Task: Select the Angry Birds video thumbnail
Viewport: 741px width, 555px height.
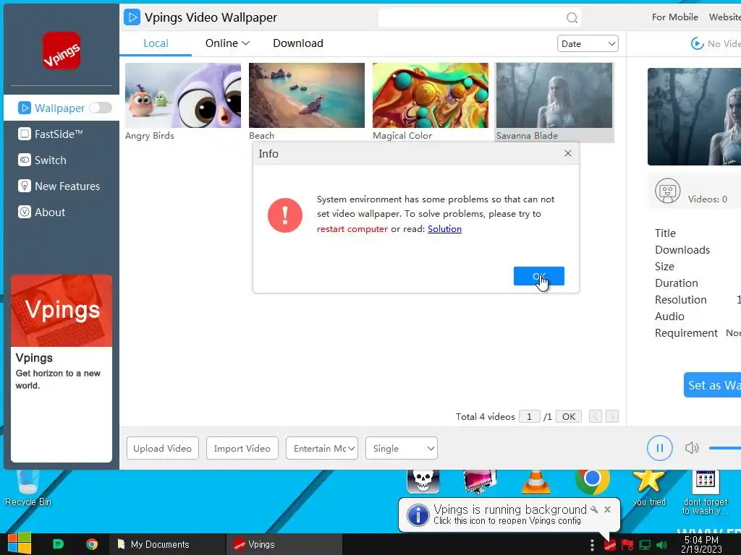Action: (x=183, y=95)
